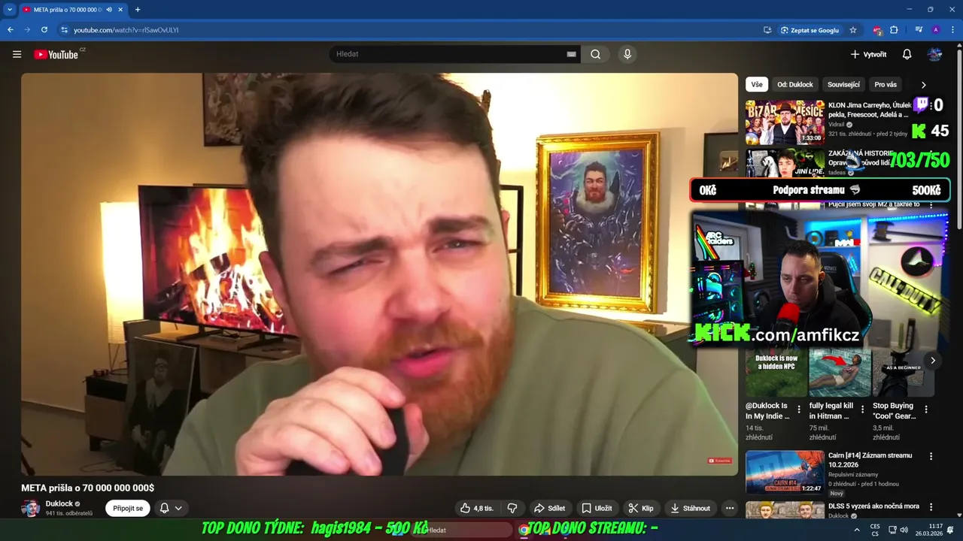Click the Vytvořit create button
Viewport: 963px width, 541px height.
pos(868,54)
